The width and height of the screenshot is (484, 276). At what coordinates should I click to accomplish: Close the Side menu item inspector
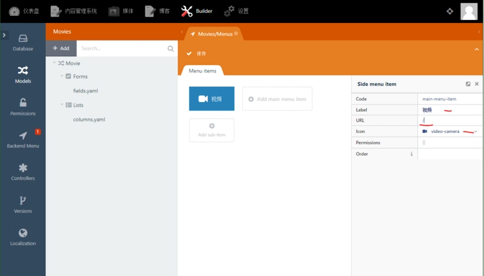[477, 84]
